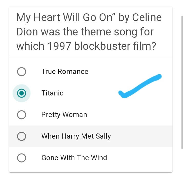The height and width of the screenshot is (174, 183).
Task: Select the Gone With The Wind radio button
Action: 21,158
